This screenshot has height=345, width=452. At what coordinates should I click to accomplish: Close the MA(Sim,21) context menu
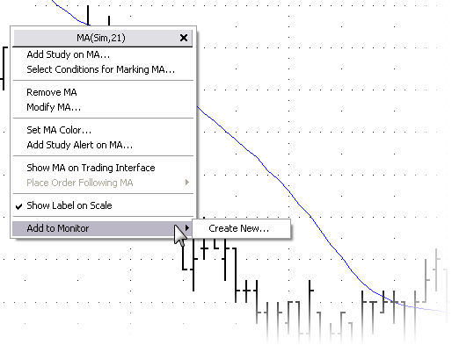184,38
